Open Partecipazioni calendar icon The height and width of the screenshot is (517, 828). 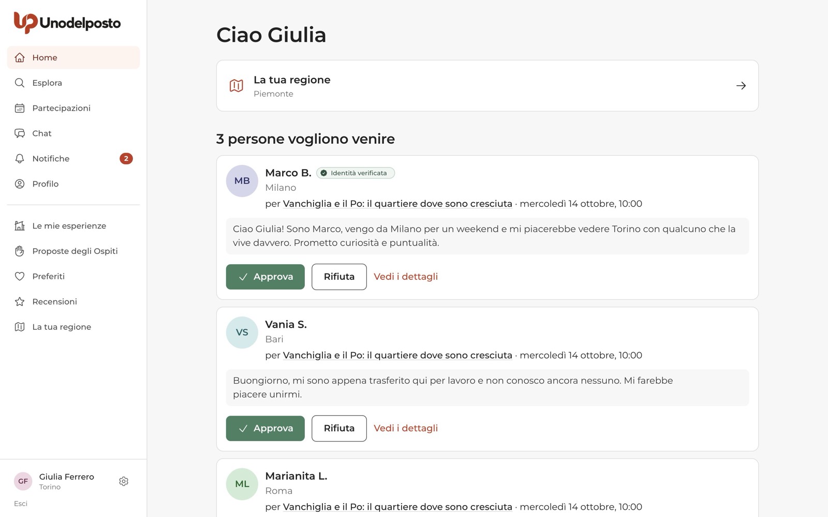click(x=20, y=108)
